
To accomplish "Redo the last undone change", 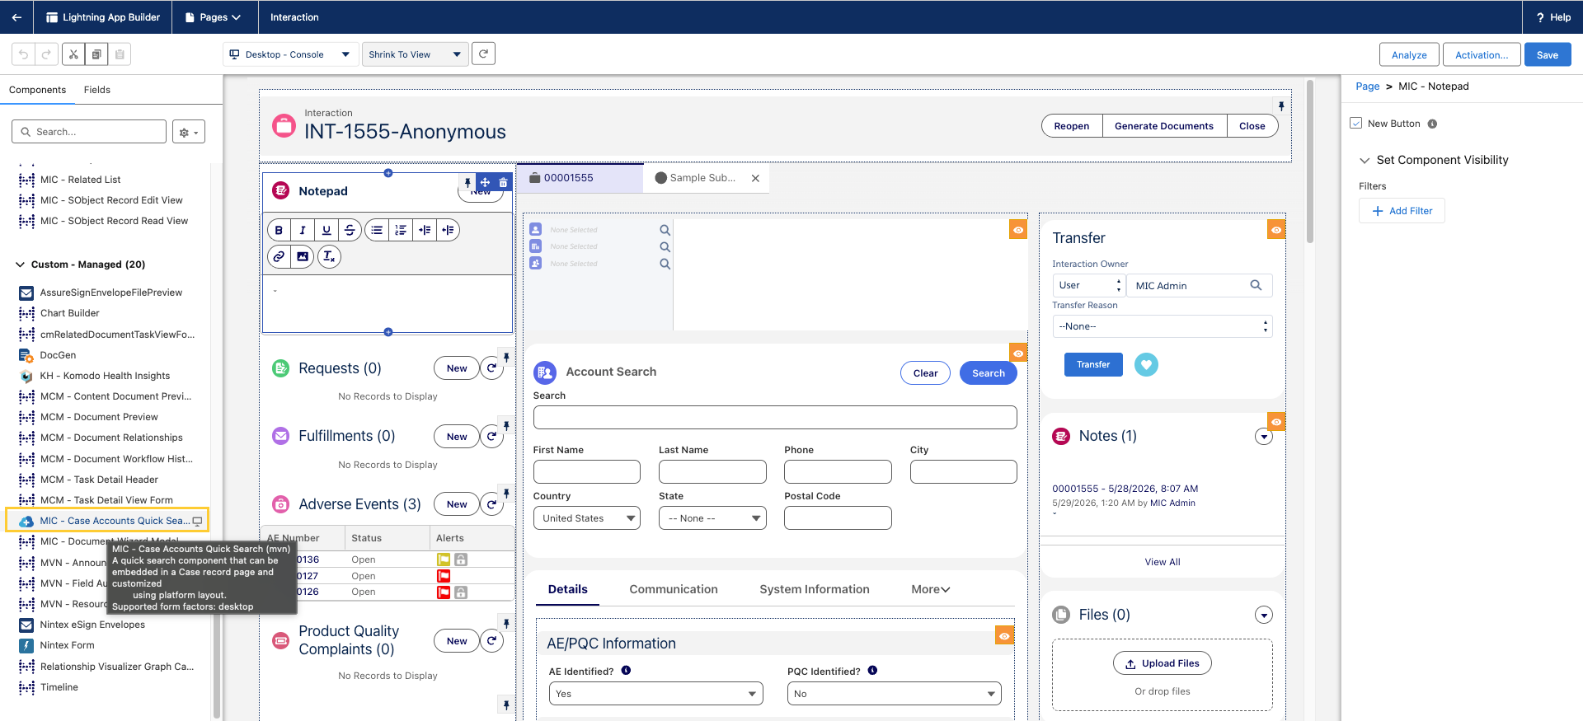I will [46, 54].
